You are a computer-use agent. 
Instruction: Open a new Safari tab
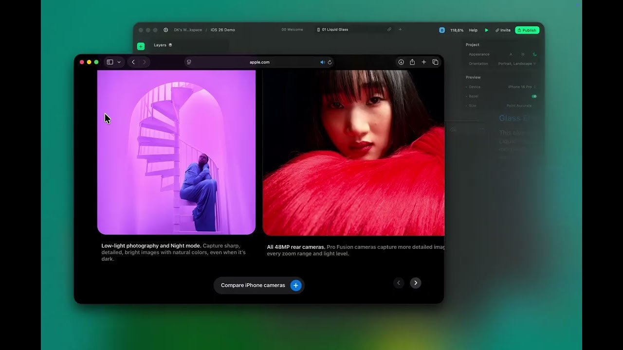click(424, 62)
